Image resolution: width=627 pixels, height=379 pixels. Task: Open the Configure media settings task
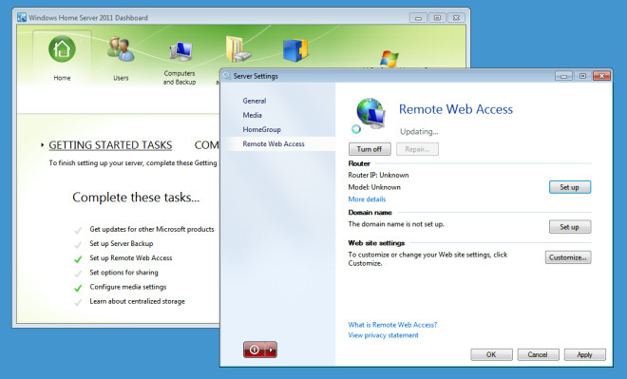(x=128, y=287)
